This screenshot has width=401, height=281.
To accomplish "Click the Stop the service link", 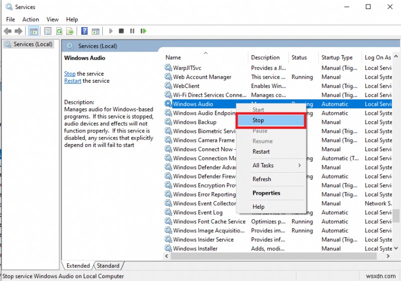I will pos(70,74).
